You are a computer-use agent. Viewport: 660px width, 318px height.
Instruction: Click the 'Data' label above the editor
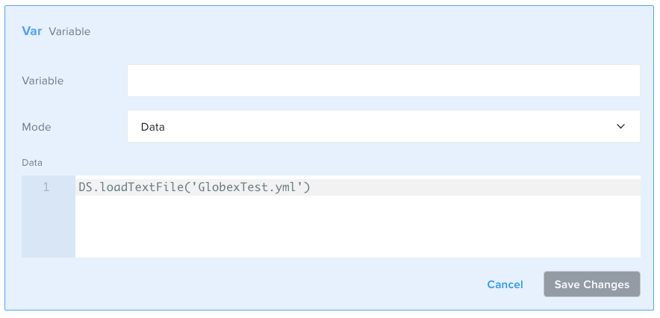coord(32,161)
